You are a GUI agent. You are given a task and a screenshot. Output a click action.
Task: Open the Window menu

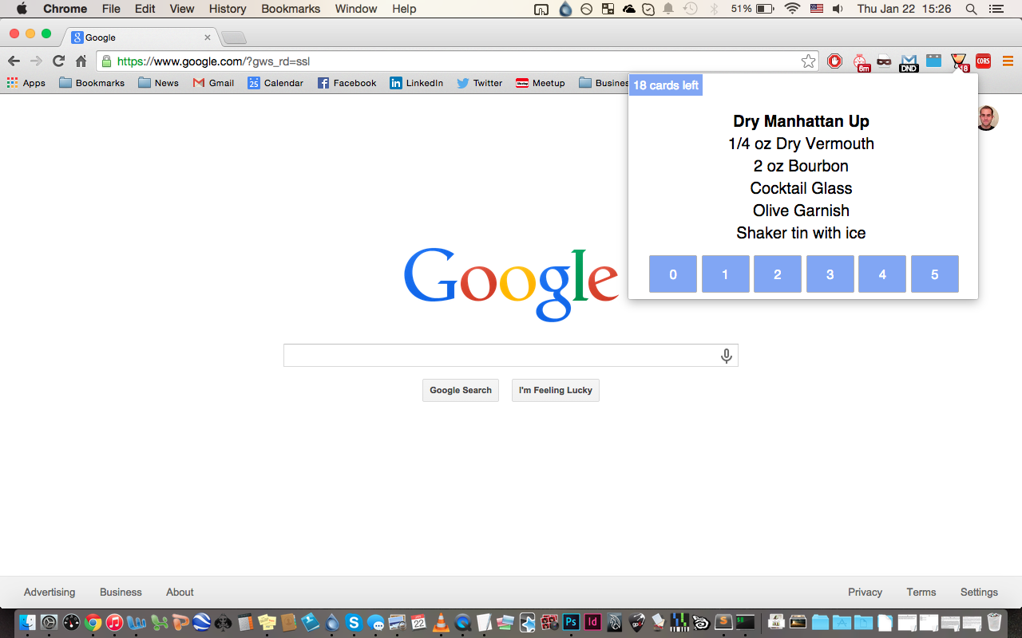pyautogui.click(x=356, y=9)
